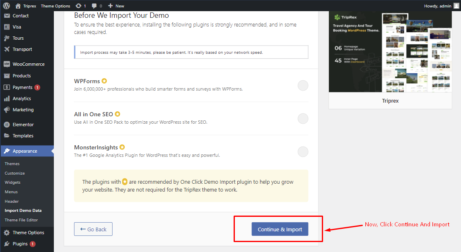Image resolution: width=461 pixels, height=252 pixels.
Task: Click the star badge next to WPForms
Action: (x=104, y=81)
